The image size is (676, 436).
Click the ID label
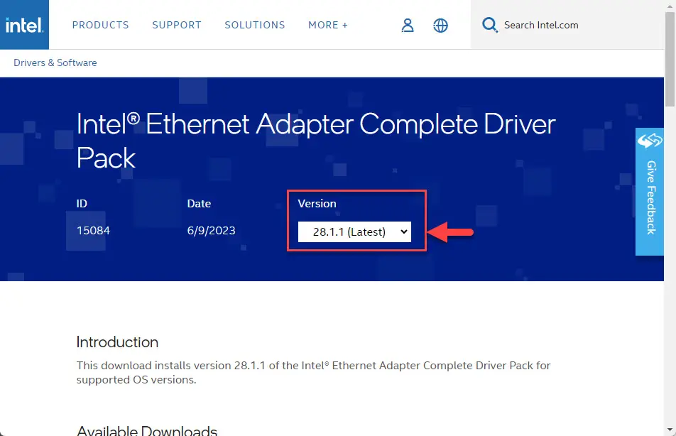[82, 204]
